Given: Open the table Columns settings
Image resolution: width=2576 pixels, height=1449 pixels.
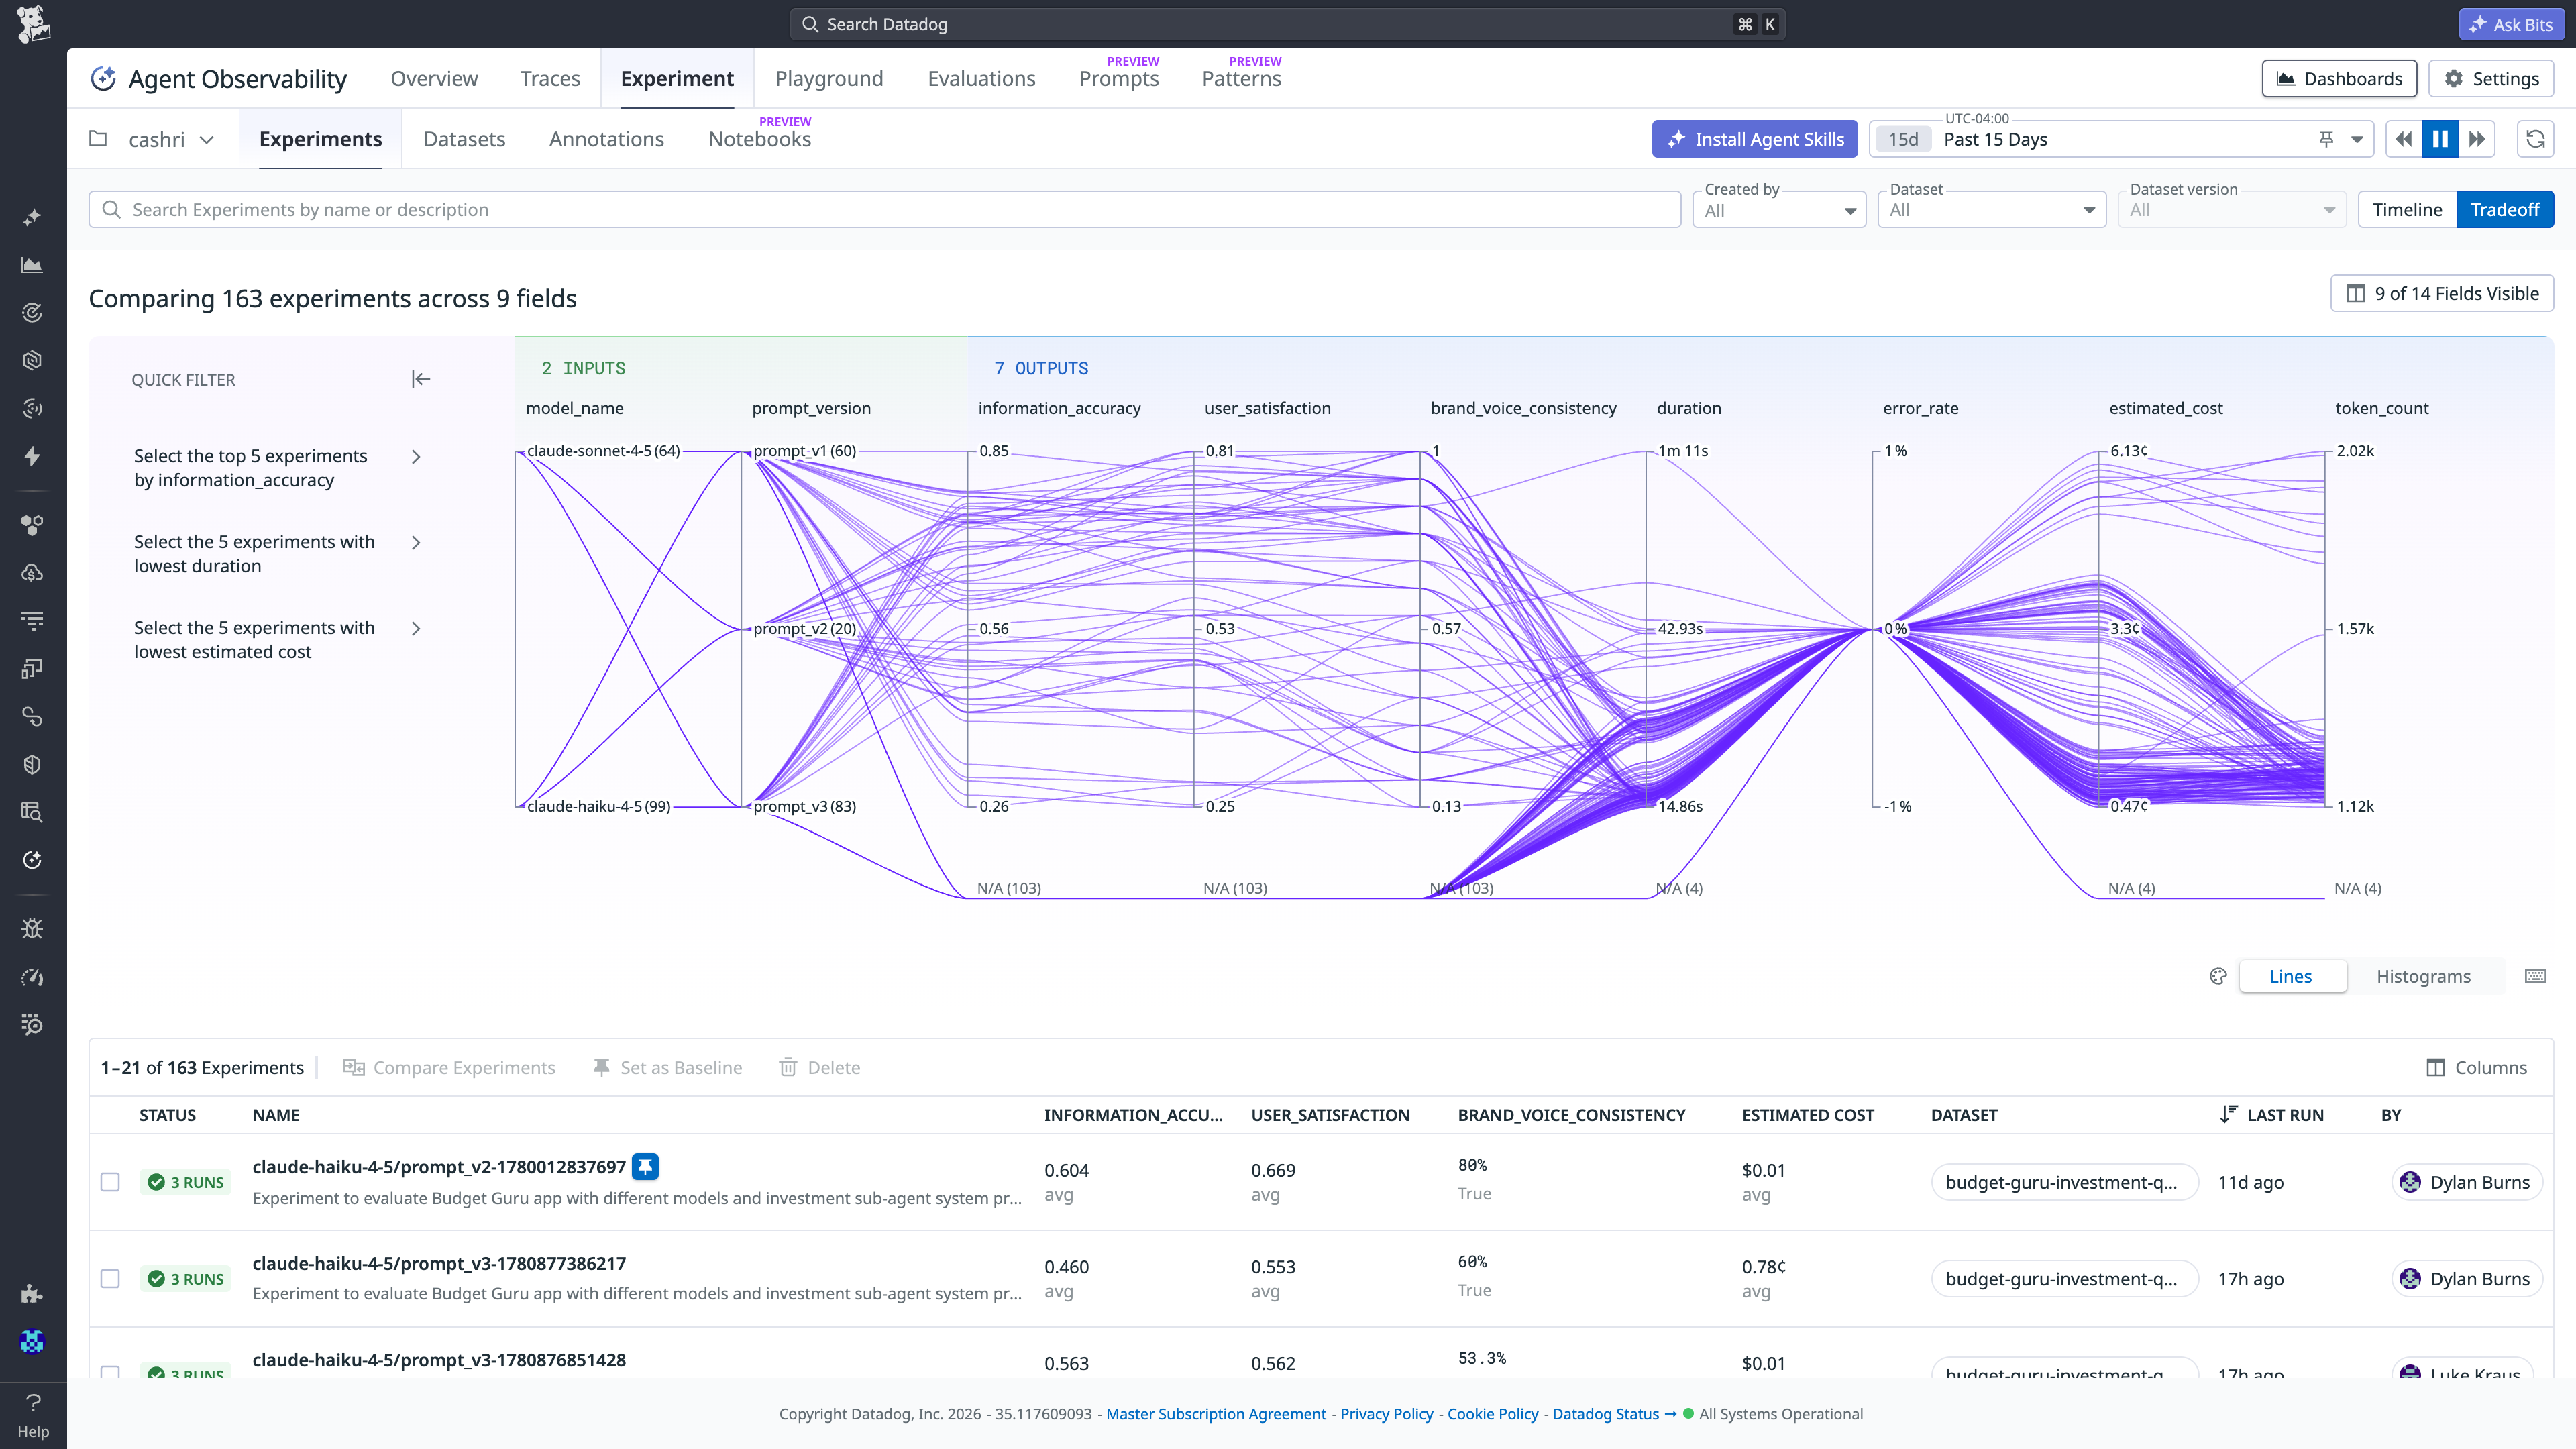Looking at the screenshot, I should [x=2476, y=1067].
